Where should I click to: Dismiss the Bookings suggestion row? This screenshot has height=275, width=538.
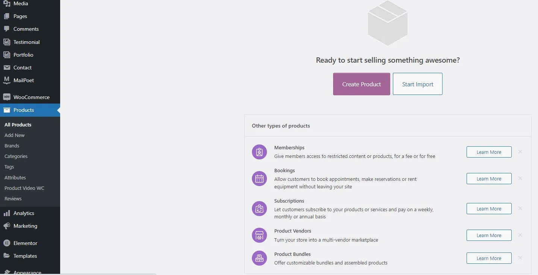[520, 179]
